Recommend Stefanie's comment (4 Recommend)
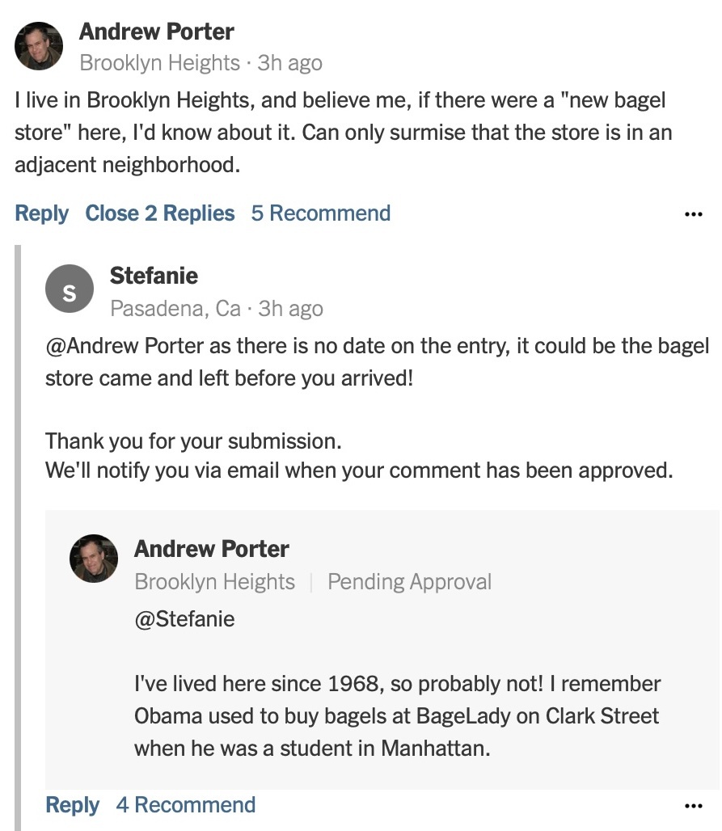This screenshot has height=831, width=722. coord(185,805)
